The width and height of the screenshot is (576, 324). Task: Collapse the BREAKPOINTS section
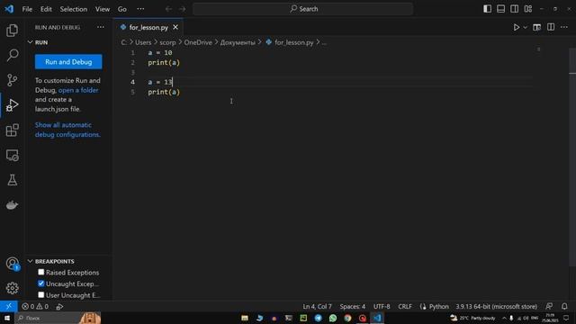pos(30,261)
